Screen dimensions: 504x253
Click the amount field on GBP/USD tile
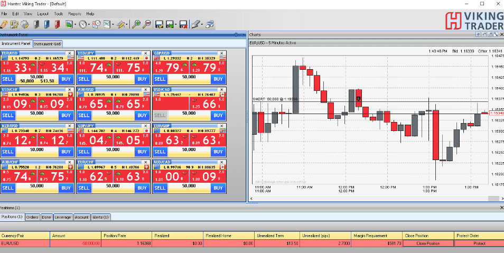[x=189, y=77]
